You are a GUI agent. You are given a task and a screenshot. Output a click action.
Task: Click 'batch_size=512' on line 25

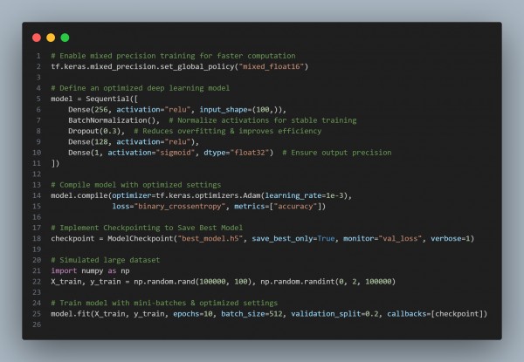pos(252,314)
